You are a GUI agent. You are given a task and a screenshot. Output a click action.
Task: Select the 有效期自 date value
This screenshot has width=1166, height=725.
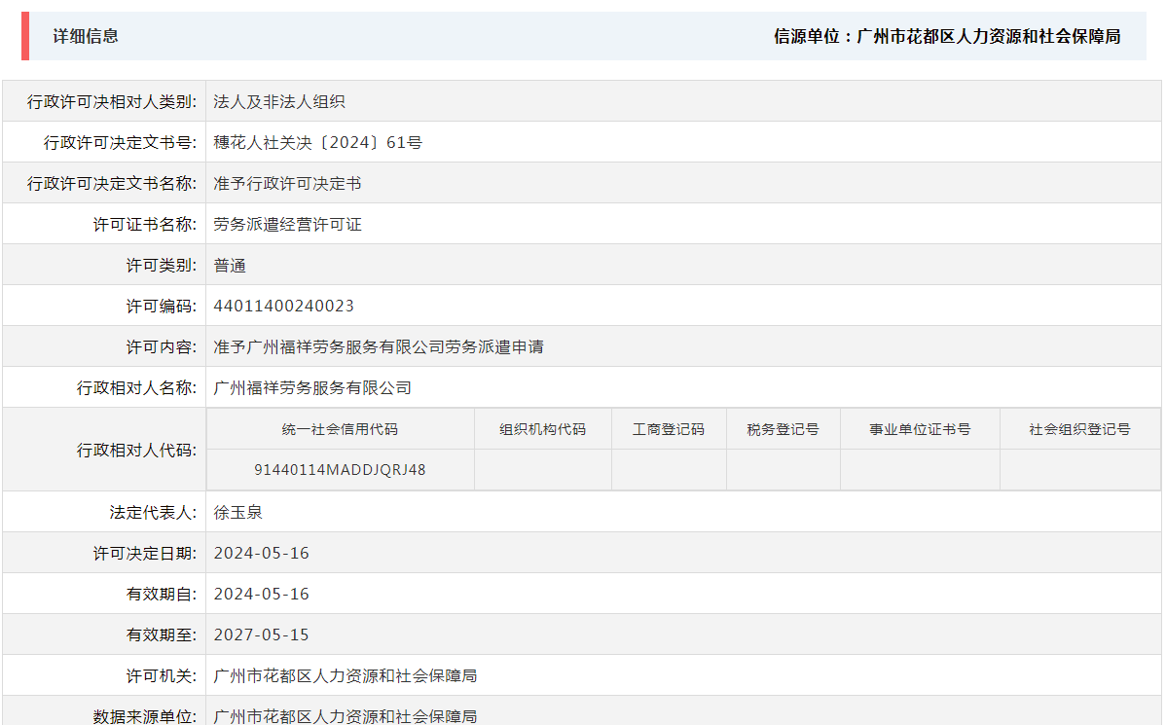click(x=261, y=595)
